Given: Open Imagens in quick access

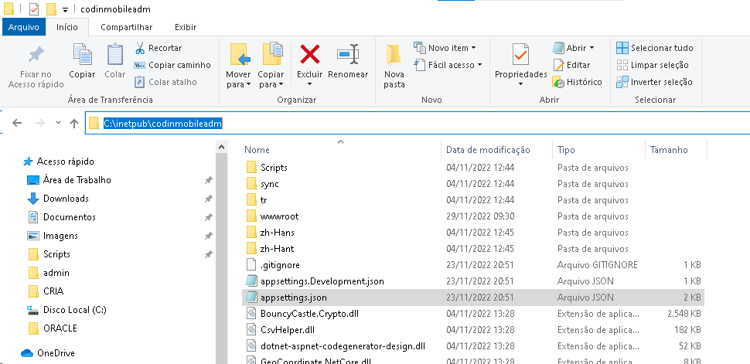Looking at the screenshot, I should [x=52, y=236].
